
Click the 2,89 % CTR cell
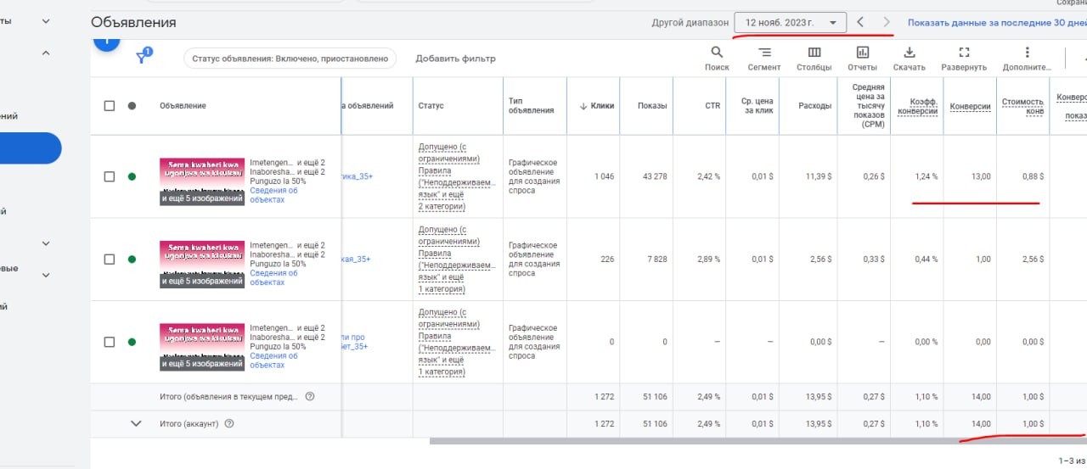707,260
